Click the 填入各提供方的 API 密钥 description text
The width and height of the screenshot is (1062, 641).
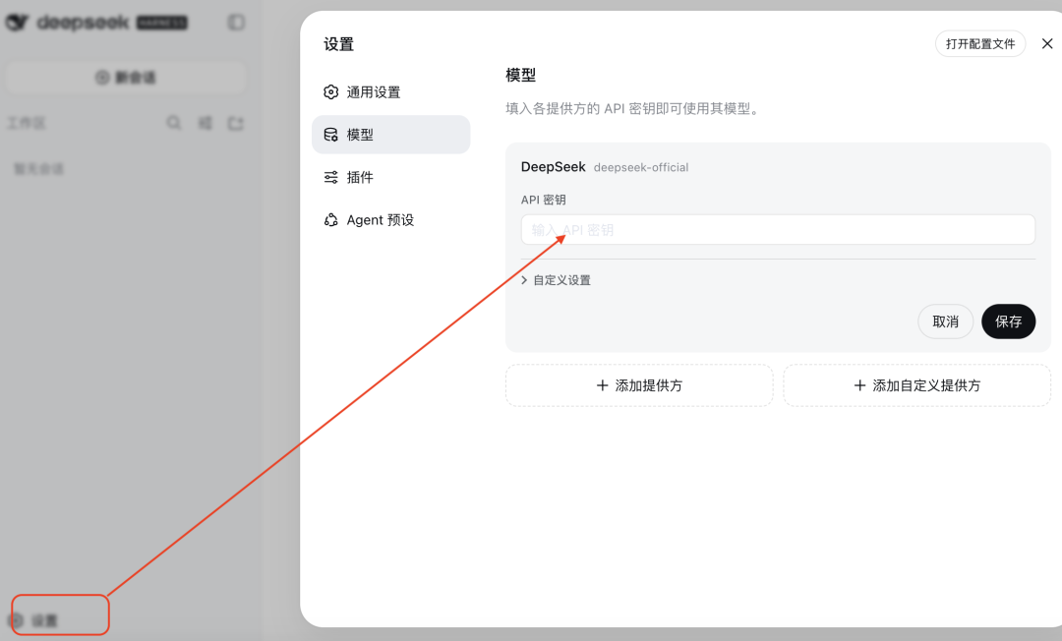(x=634, y=108)
